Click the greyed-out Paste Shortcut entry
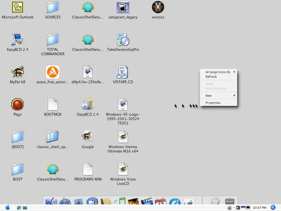Viewport: 281px width, 211px height. point(219,88)
